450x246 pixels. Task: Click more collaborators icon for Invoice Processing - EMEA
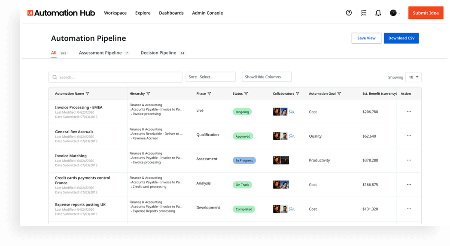coord(292,112)
